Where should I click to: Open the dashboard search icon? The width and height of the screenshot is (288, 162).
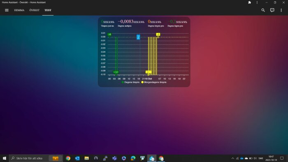(263, 10)
